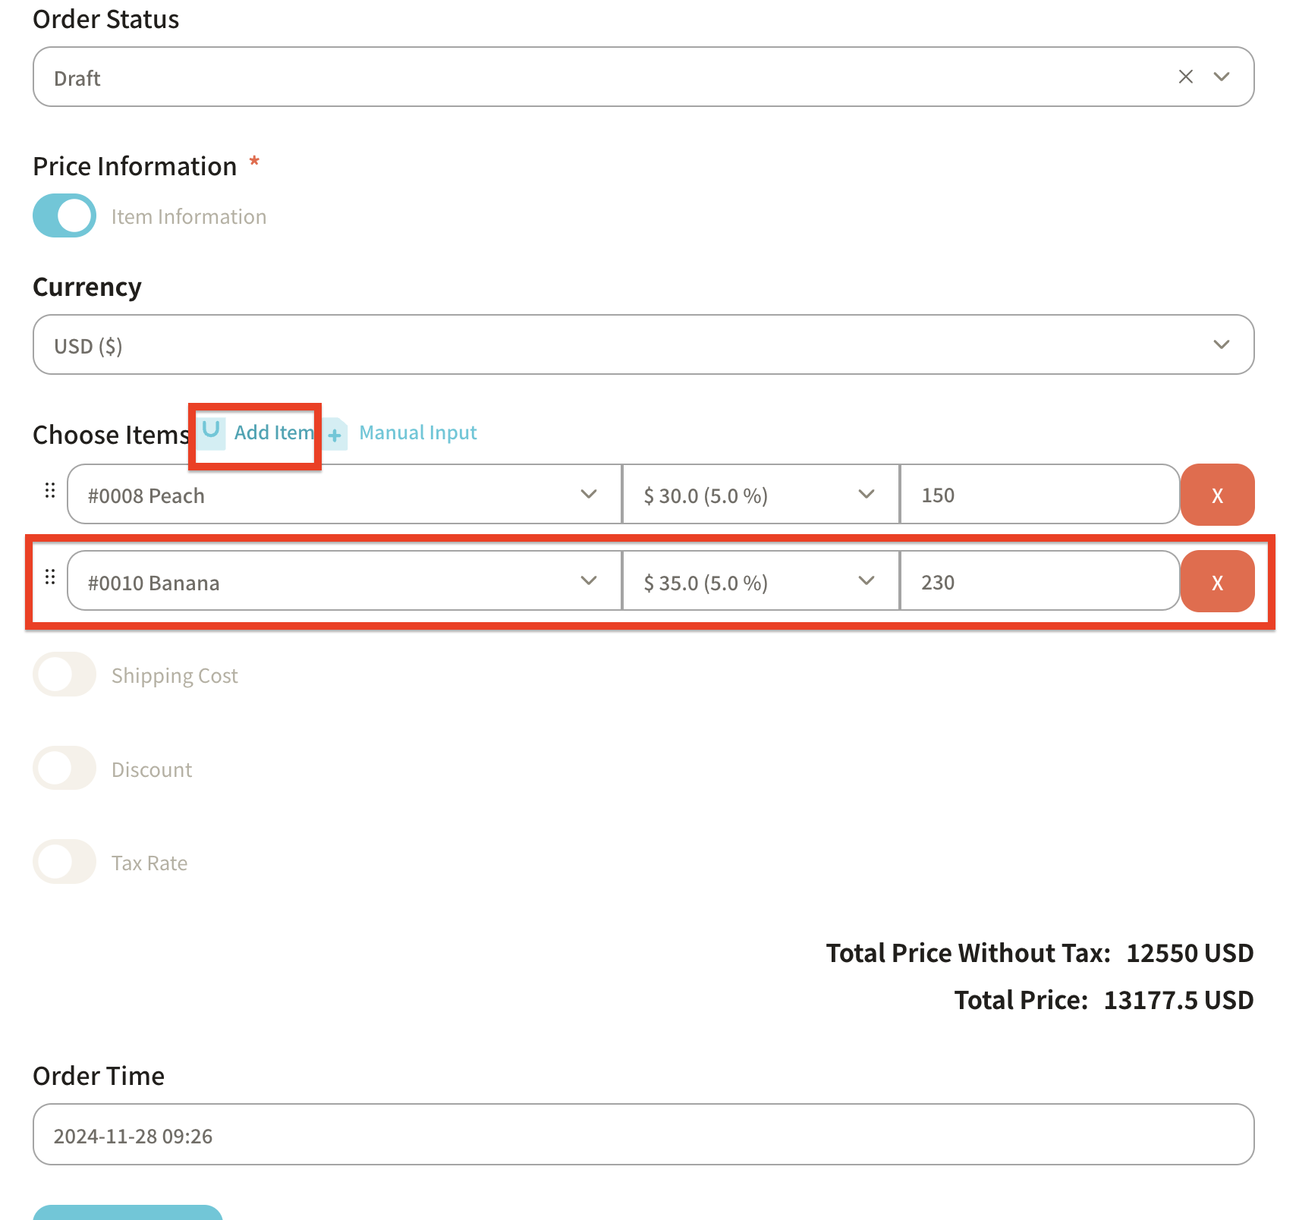The image size is (1299, 1220).
Task: Enable the Shipping Cost toggle
Action: tap(64, 674)
